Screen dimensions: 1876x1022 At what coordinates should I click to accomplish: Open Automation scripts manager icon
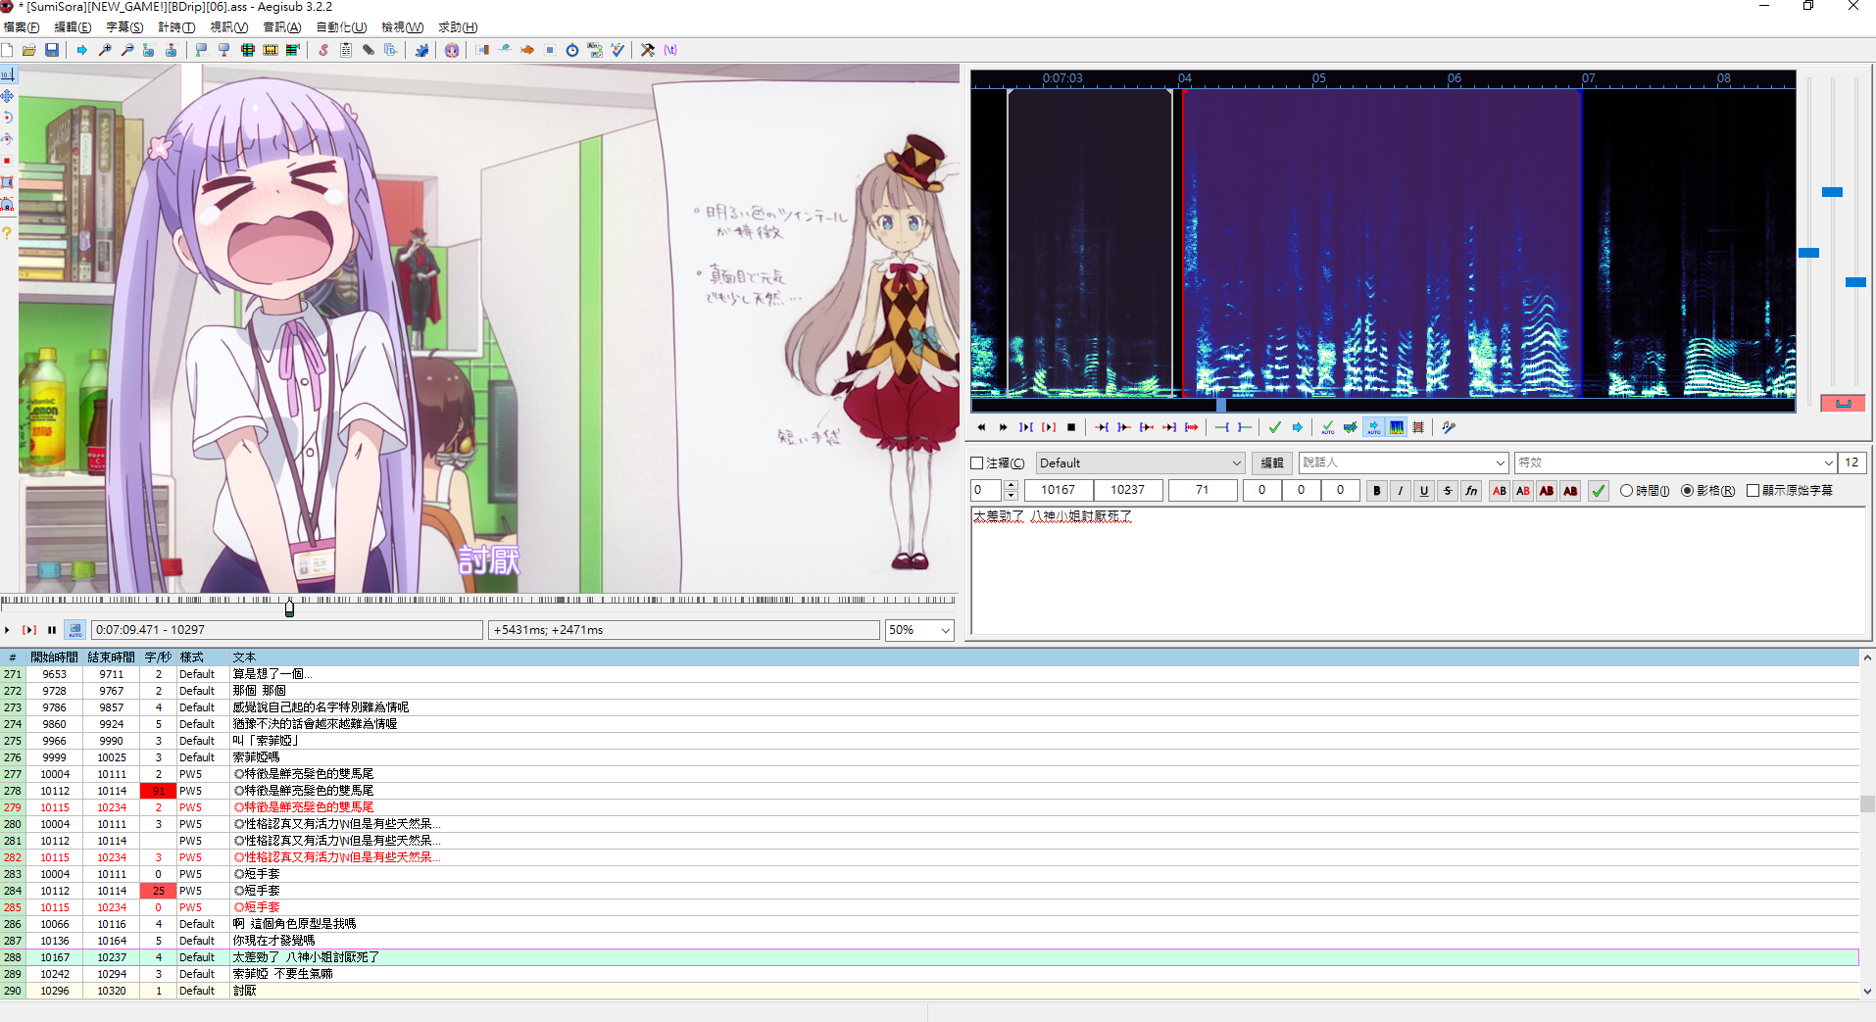tap(421, 50)
